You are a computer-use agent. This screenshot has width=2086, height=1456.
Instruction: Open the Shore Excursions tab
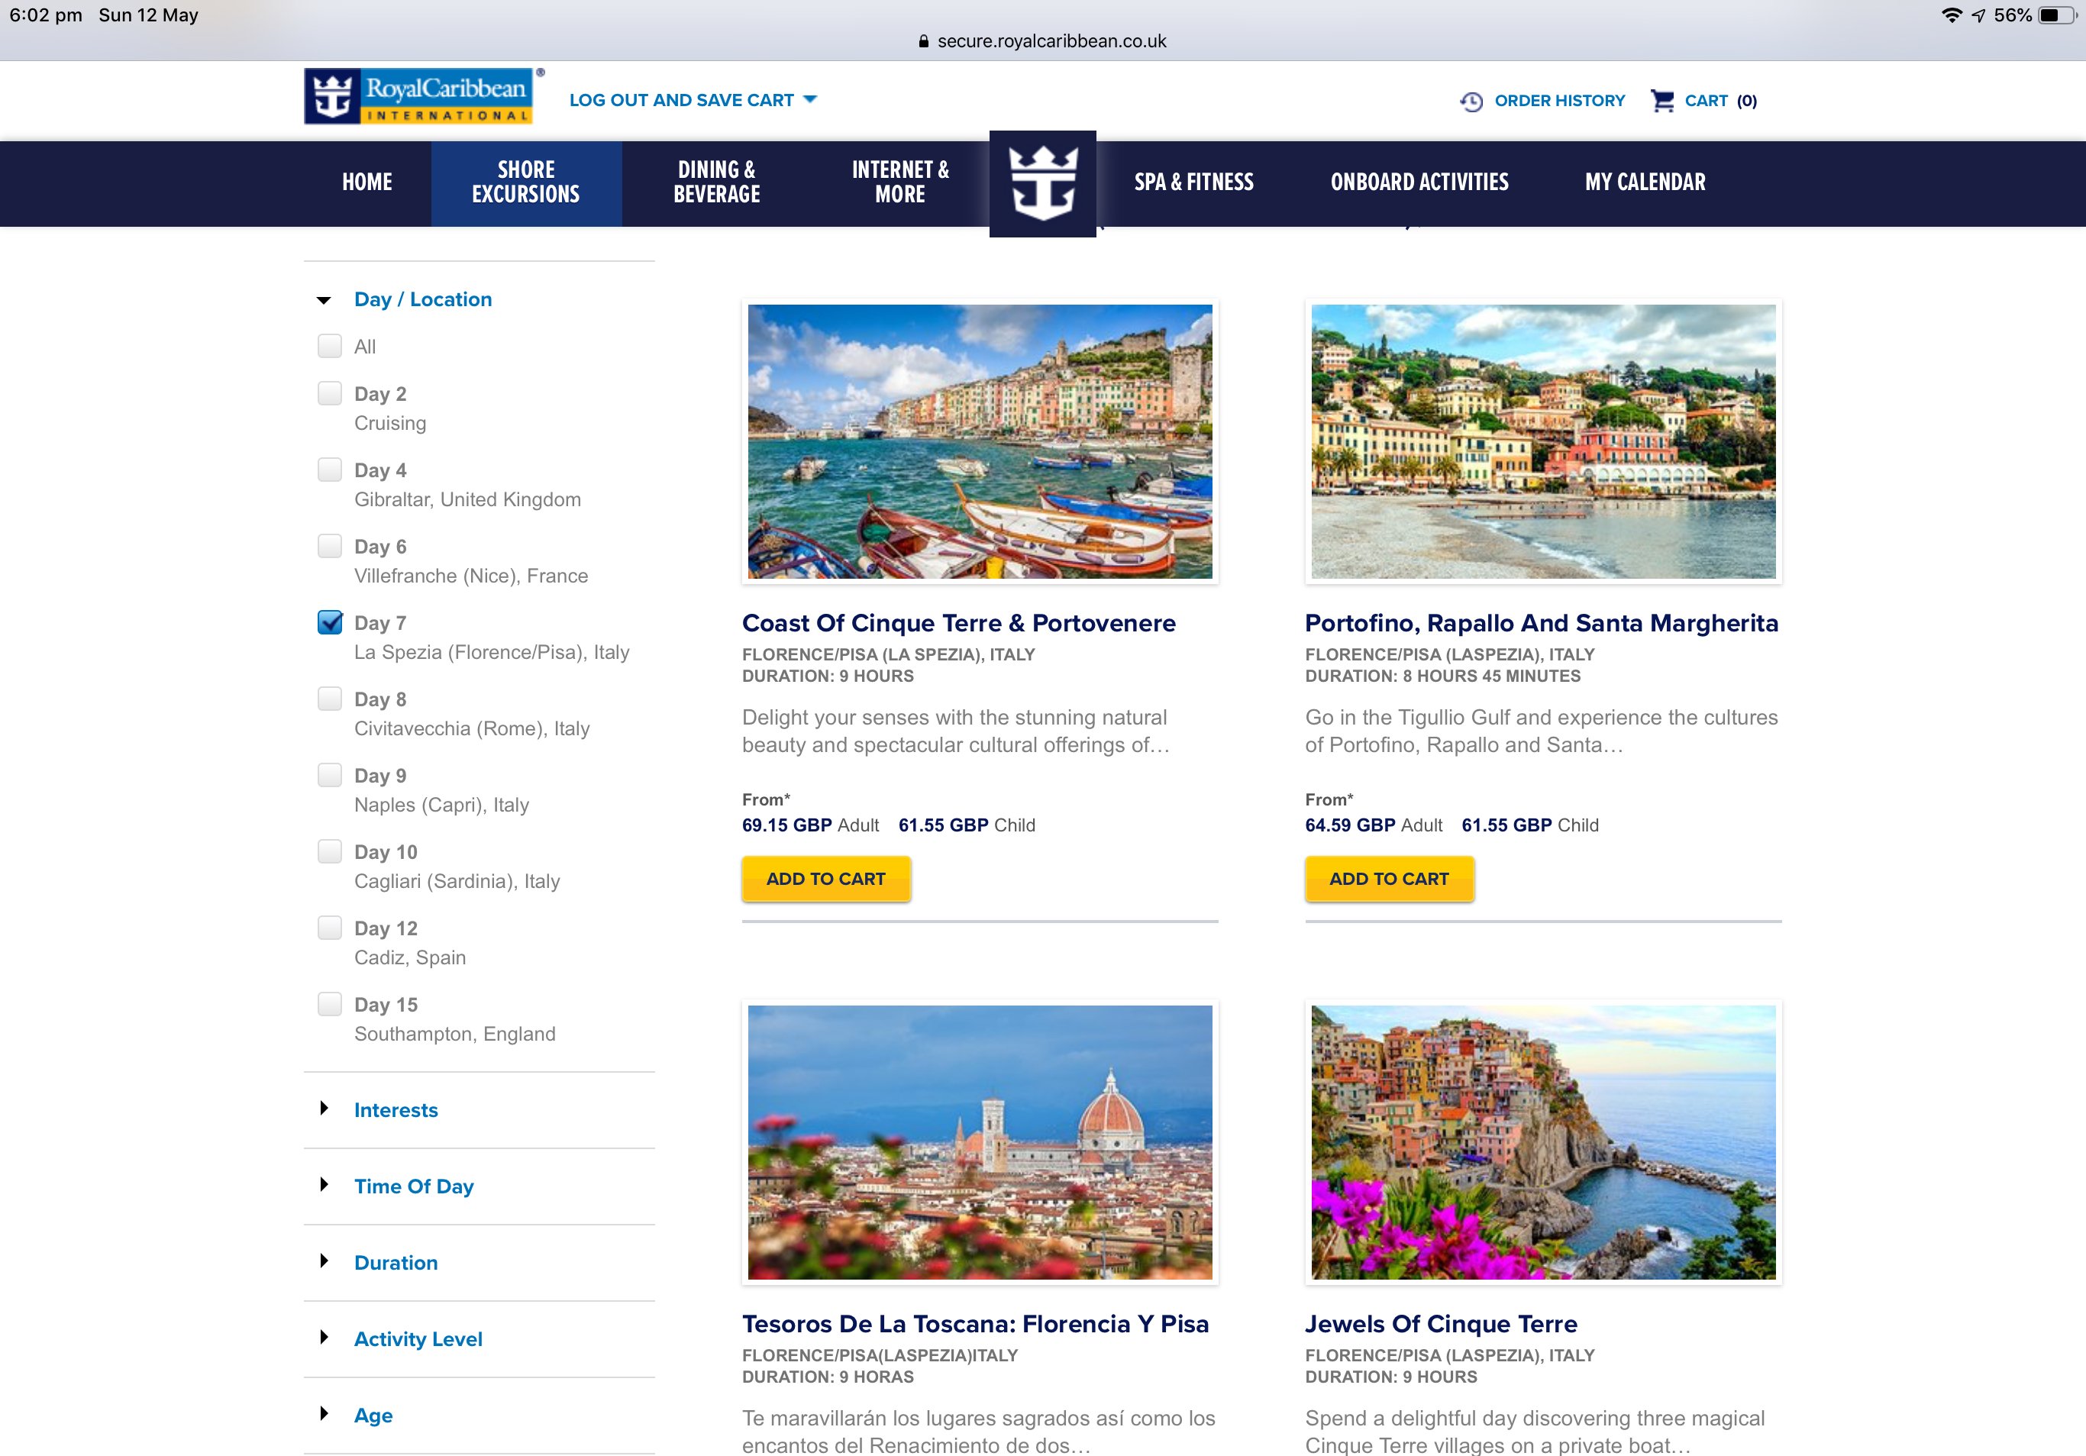tap(526, 182)
